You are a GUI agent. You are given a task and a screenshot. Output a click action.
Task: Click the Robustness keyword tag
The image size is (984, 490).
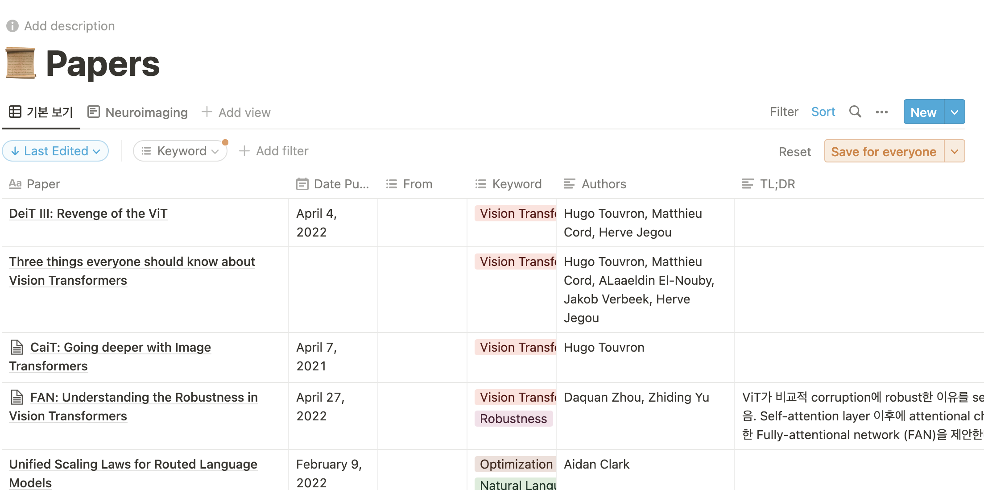513,419
